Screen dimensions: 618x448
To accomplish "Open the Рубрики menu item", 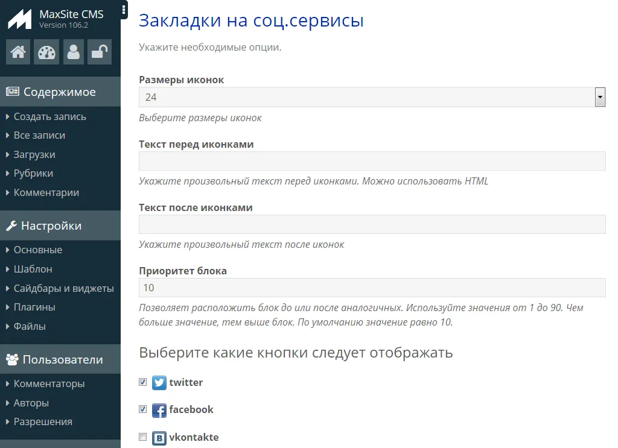I will [x=33, y=174].
